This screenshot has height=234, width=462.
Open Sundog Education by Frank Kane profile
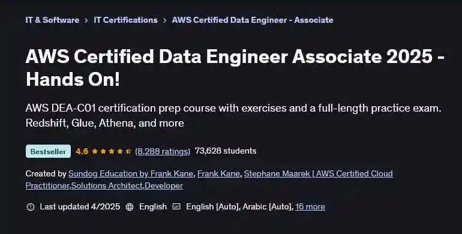tap(131, 173)
